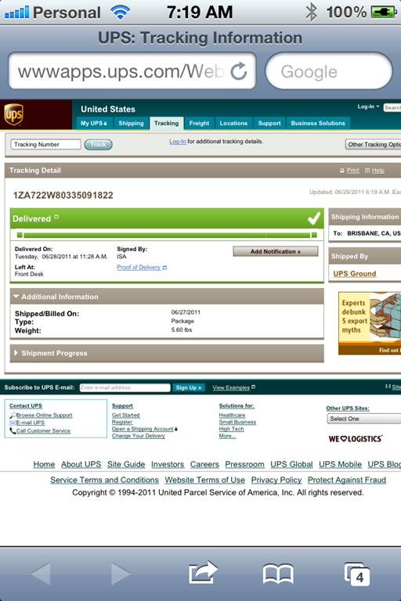Tap the Safari reload page icon
Image resolution: width=401 pixels, height=601 pixels.
coord(239,71)
